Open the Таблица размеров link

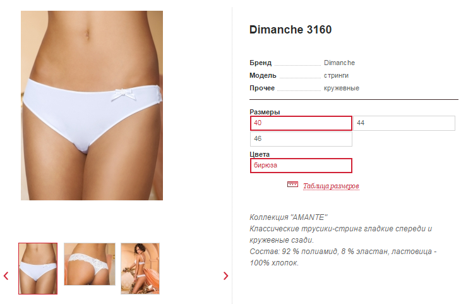click(331, 186)
